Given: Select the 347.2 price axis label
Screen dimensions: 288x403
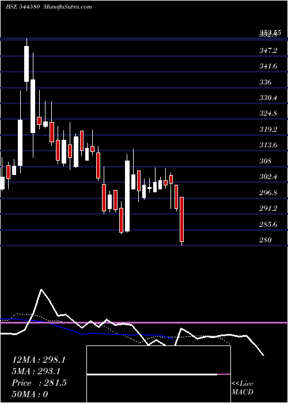Looking at the screenshot, I should 268,51.
